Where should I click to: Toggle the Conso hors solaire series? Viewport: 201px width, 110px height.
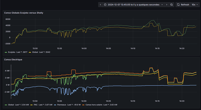pos(94,105)
